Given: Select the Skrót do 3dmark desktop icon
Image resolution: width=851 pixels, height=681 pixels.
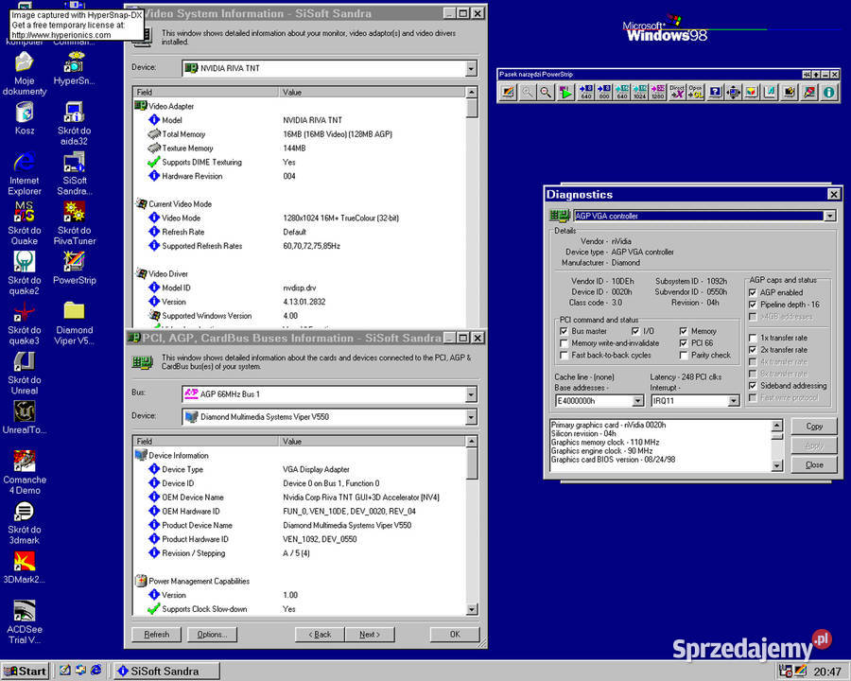Looking at the screenshot, I should 25,523.
